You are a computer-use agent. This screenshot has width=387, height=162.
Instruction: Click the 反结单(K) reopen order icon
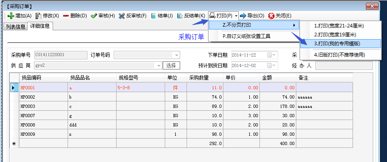[180, 16]
